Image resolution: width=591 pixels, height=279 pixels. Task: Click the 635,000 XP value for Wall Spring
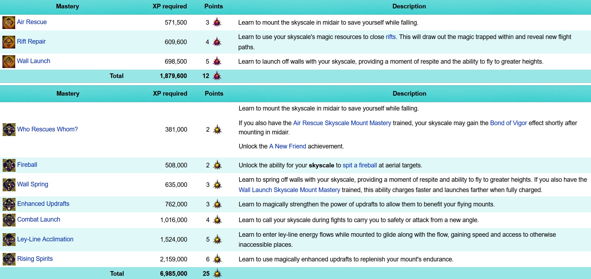[x=176, y=185]
